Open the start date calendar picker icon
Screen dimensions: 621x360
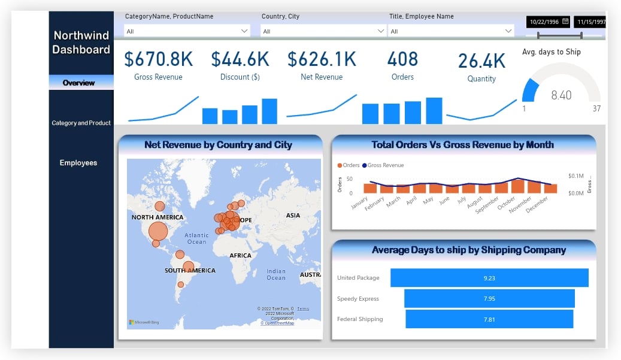(565, 22)
